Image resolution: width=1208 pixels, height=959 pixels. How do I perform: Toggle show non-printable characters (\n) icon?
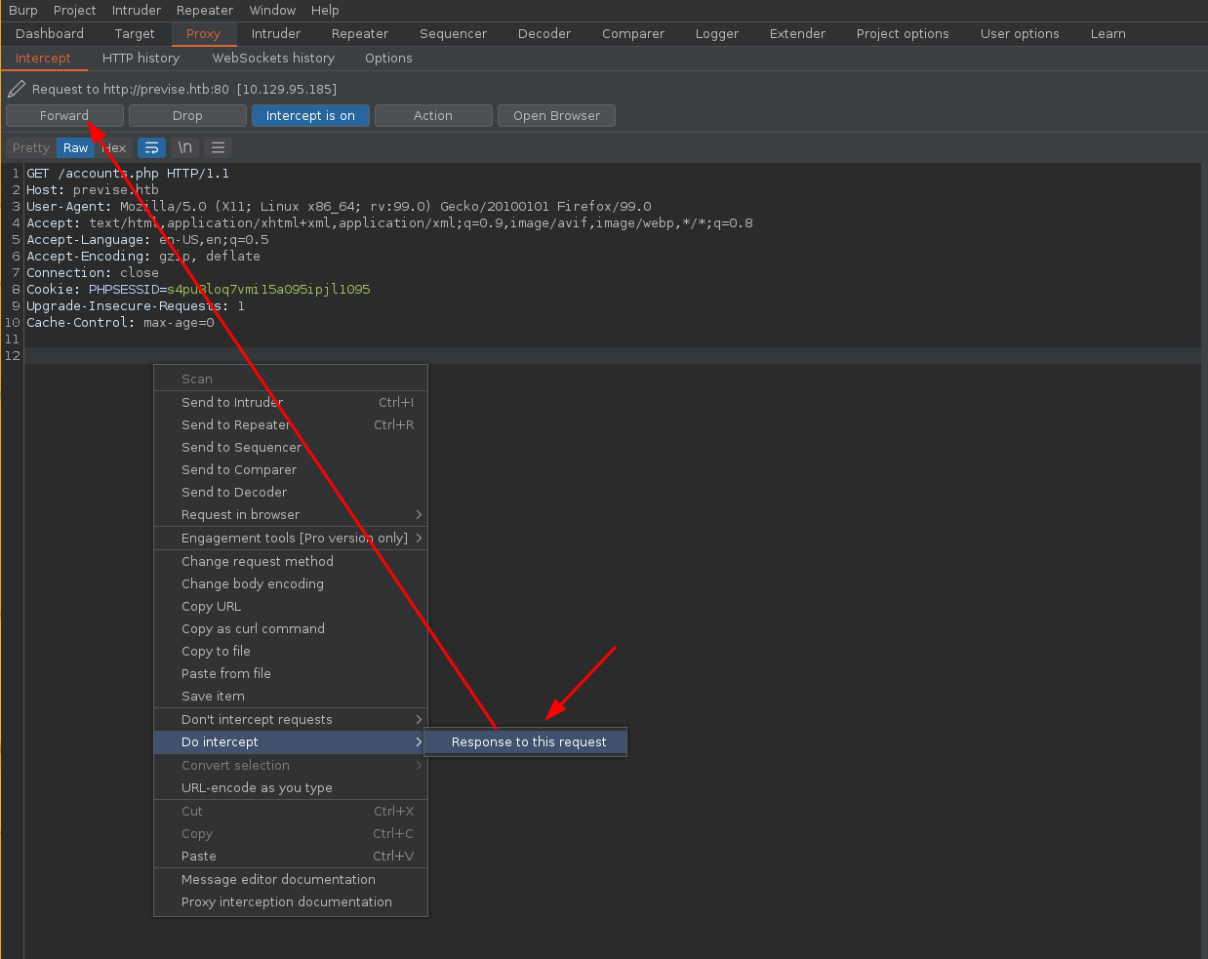click(184, 148)
